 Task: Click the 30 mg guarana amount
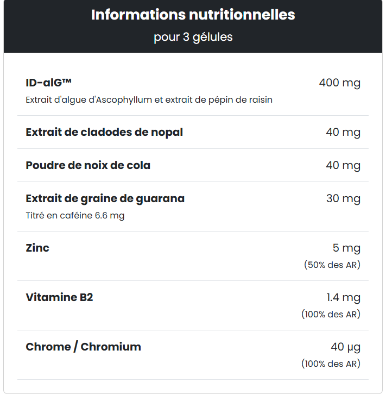tap(343, 198)
